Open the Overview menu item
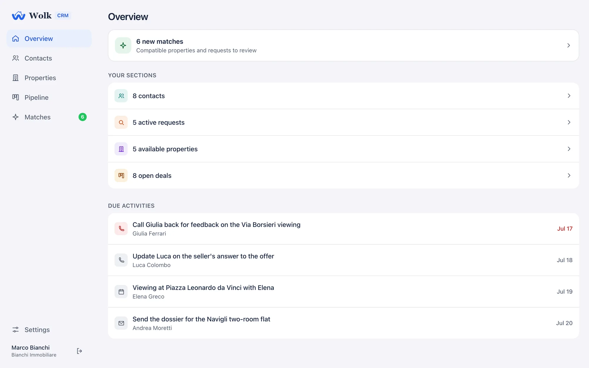Screen dimensions: 589x368 (x=49, y=39)
